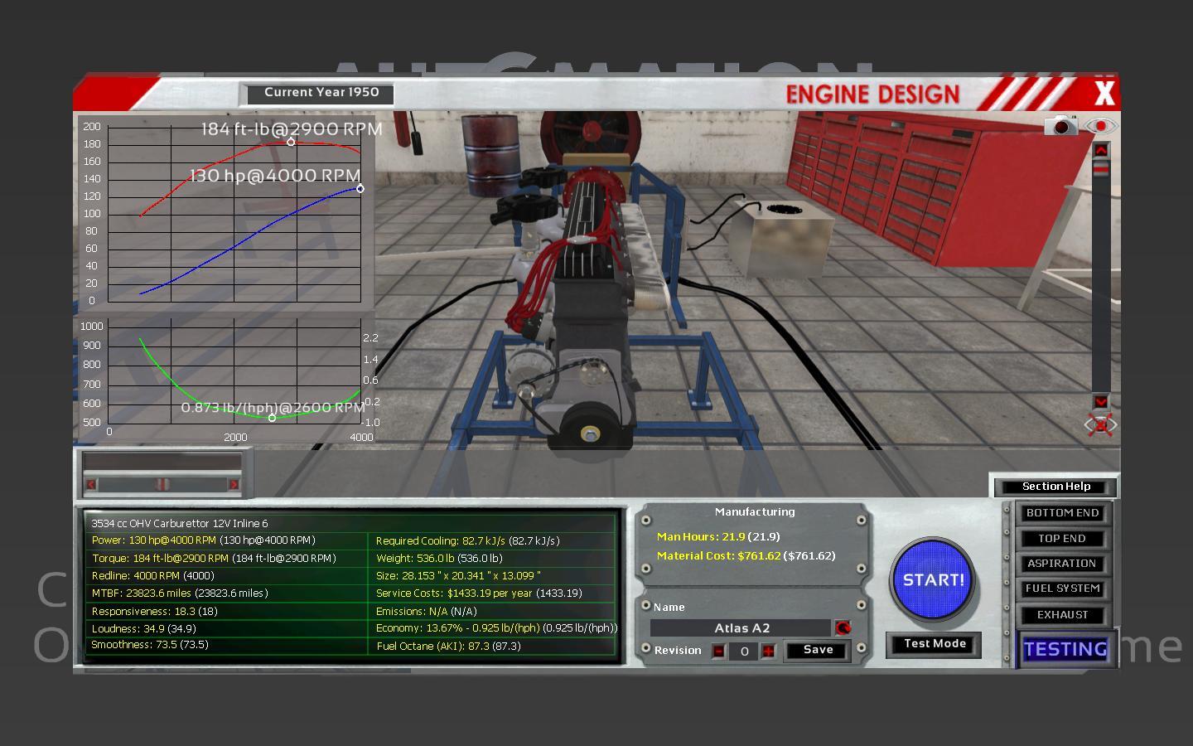Click the right arrow on horizontal slider
The height and width of the screenshot is (746, 1193).
tap(234, 484)
